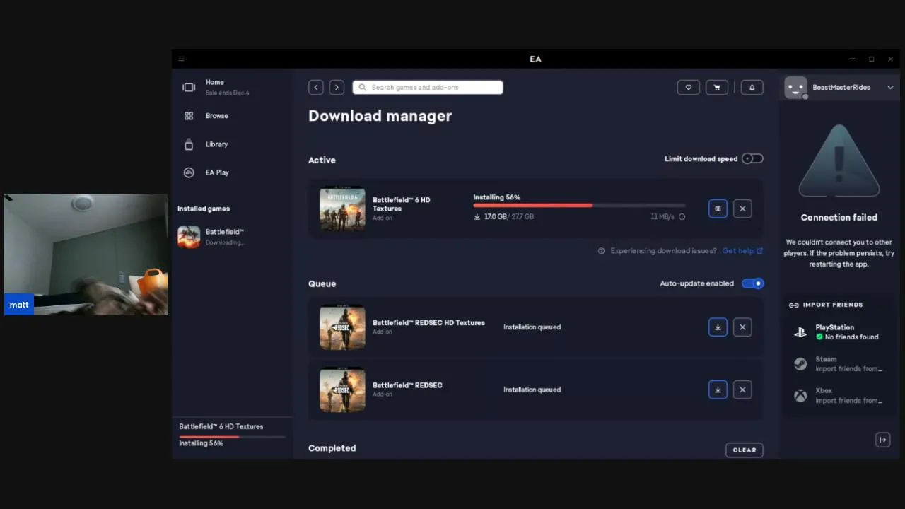
Task: Import friends from Xbox
Action: 839,395
